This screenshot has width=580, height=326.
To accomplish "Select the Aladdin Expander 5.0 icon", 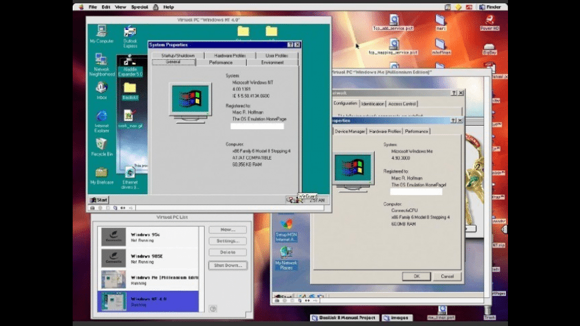I will point(130,66).
